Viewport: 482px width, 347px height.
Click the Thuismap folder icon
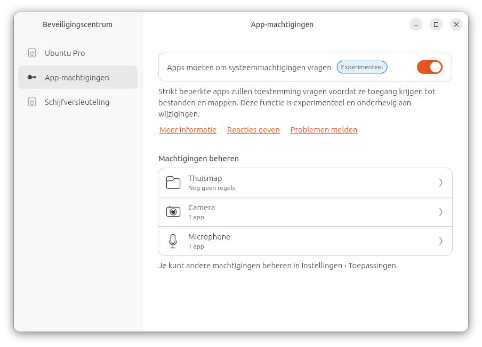pos(173,183)
